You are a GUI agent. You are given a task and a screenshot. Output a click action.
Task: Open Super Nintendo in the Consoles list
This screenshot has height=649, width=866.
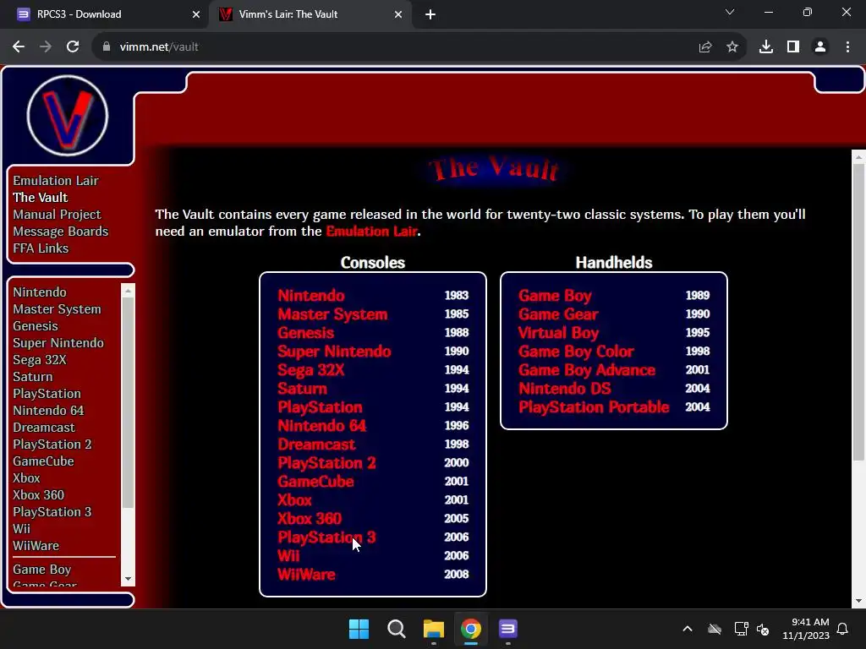click(334, 351)
